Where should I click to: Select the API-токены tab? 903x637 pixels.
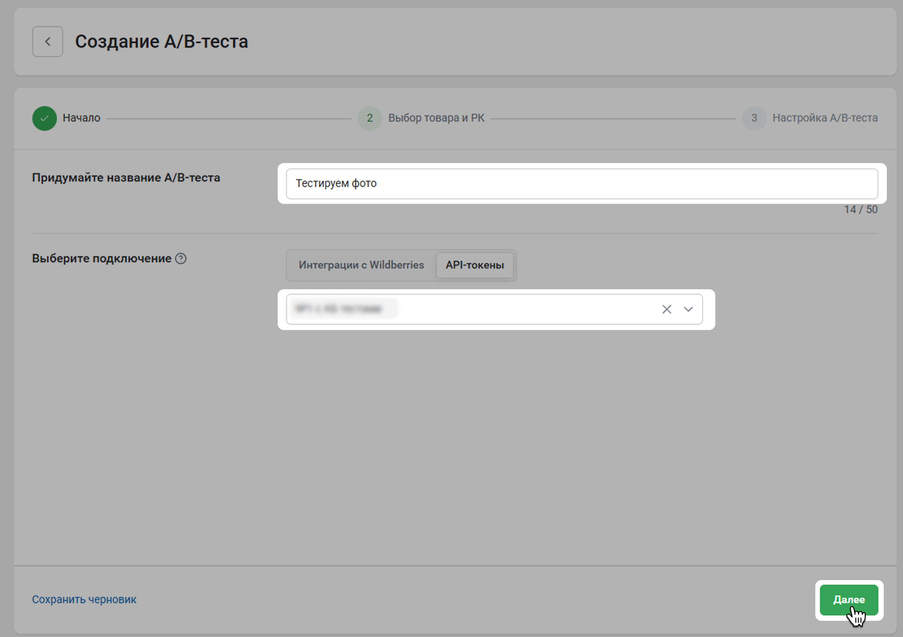click(474, 265)
